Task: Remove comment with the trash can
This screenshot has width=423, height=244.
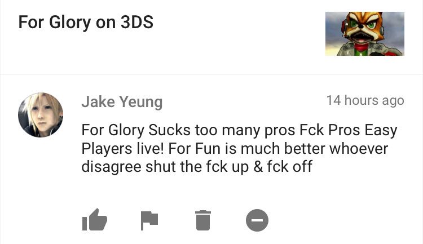Action: click(203, 220)
